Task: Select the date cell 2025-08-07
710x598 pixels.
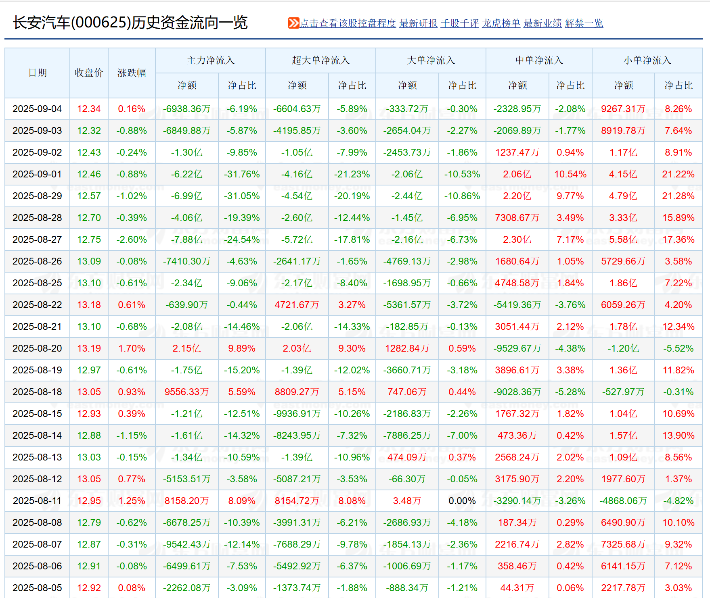Action: pos(37,544)
